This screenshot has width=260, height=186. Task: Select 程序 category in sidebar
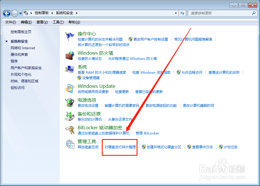pyautogui.click(x=14, y=61)
